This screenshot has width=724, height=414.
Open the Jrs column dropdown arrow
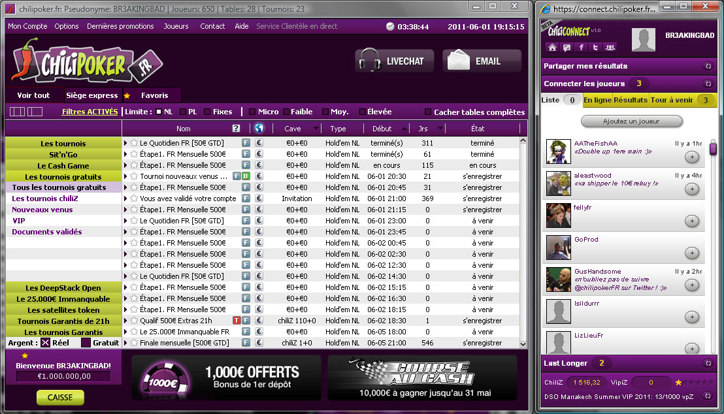click(440, 128)
